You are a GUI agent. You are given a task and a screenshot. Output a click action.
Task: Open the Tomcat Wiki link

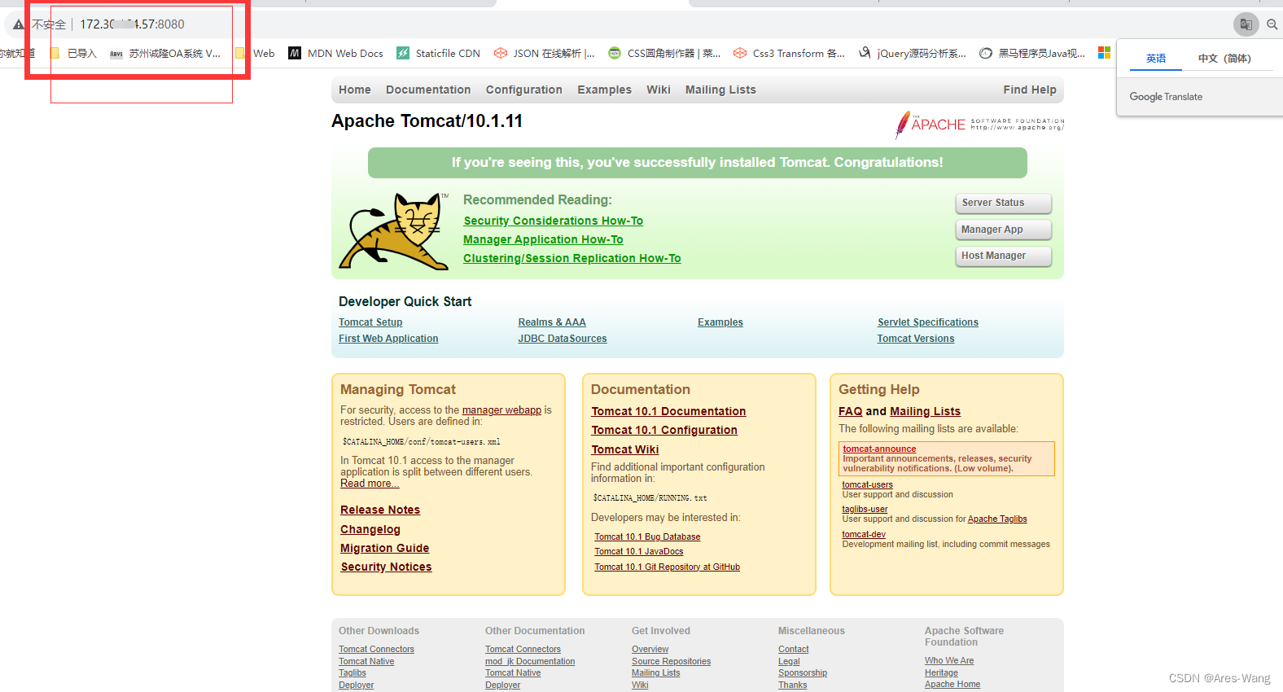[625, 449]
